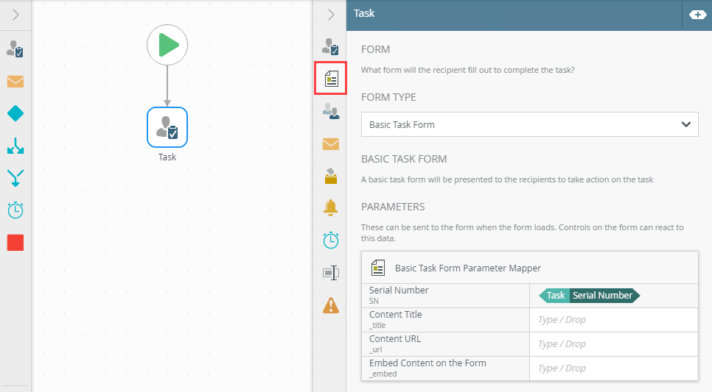Open the Reminders bell tab

pos(331,208)
